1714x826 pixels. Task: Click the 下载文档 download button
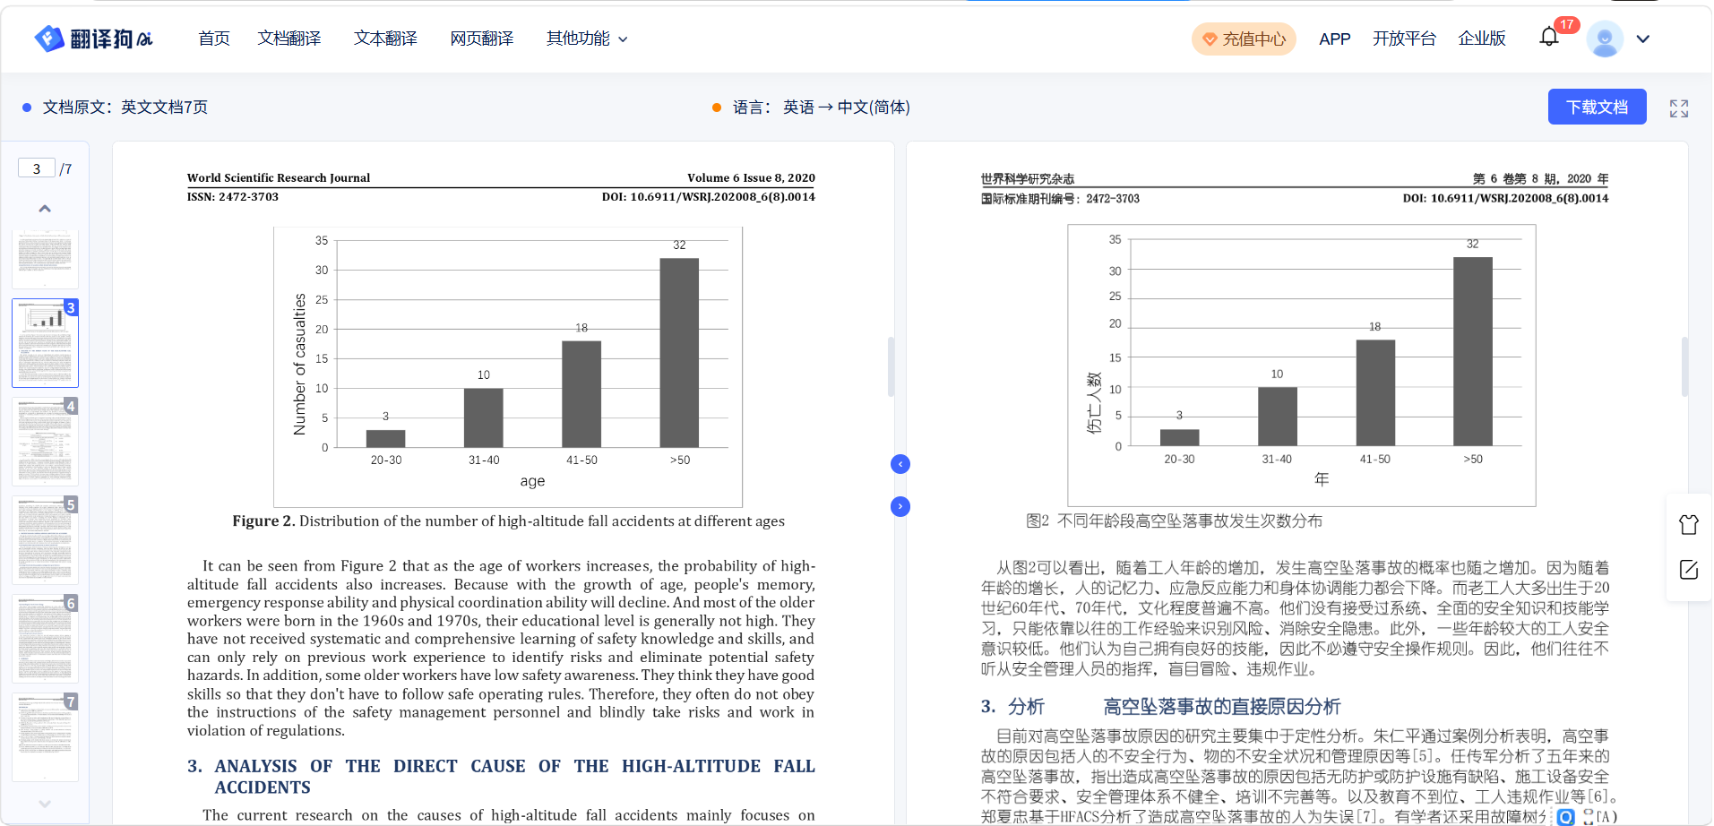tap(1597, 107)
